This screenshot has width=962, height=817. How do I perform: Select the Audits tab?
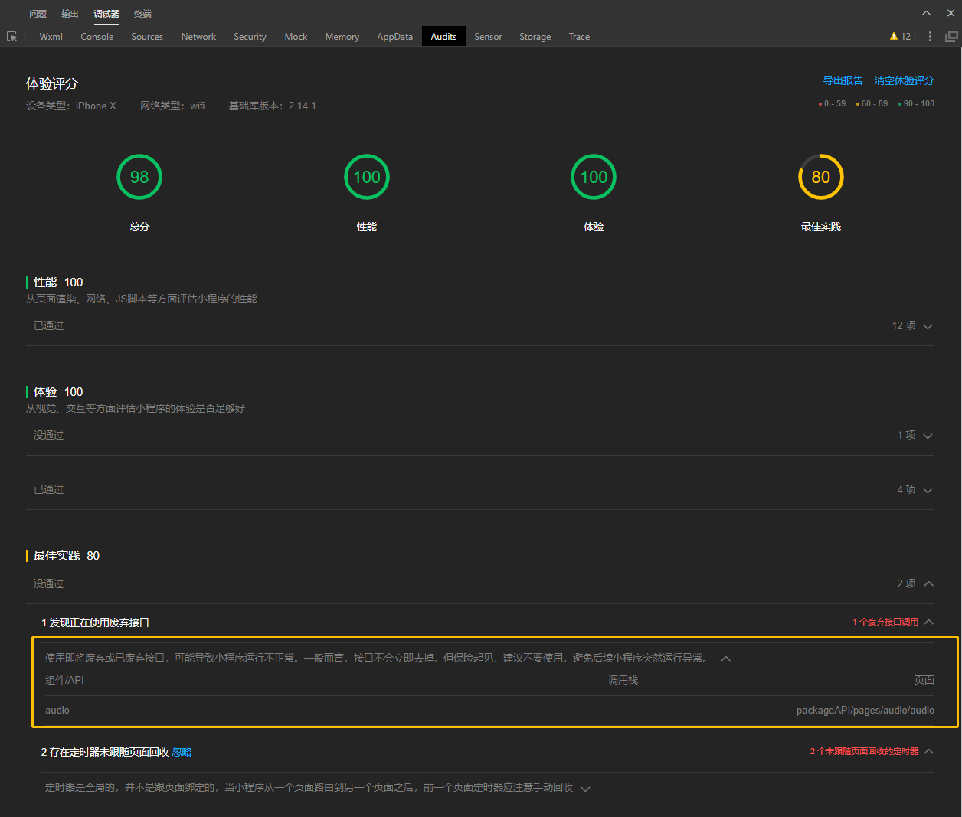point(443,37)
